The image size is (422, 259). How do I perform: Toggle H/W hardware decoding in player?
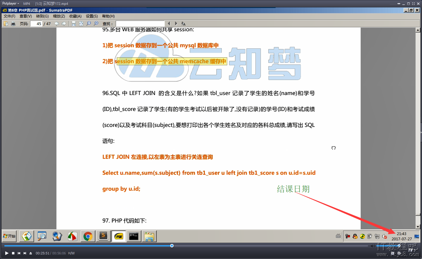[x=71, y=253]
